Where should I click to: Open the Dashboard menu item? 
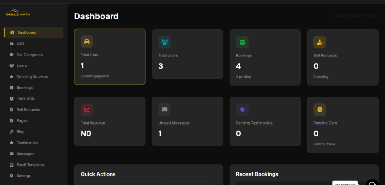(x=34, y=32)
